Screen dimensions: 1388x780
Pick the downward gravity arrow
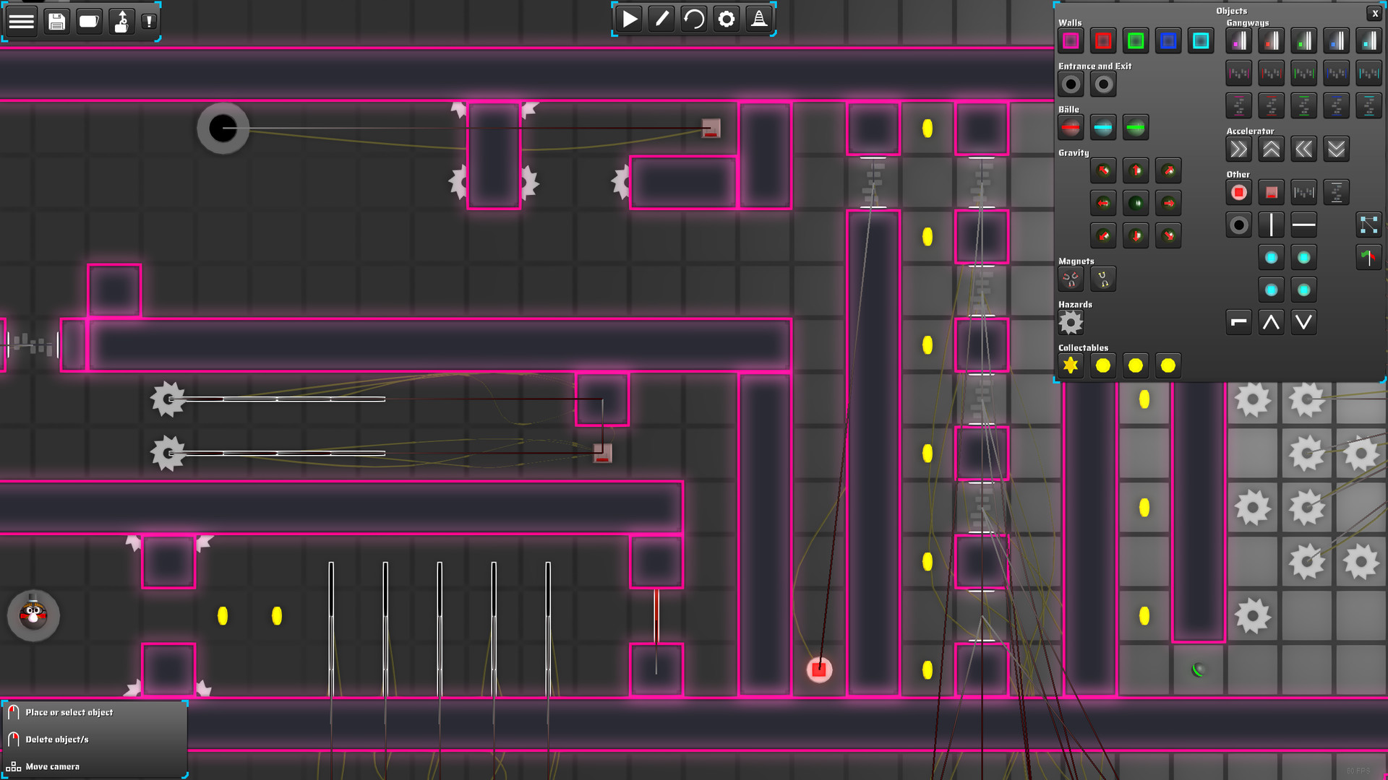coord(1136,235)
